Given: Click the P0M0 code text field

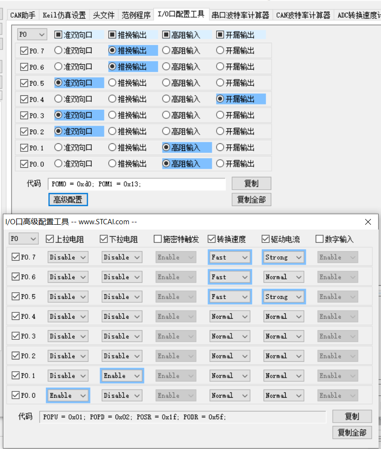Looking at the screenshot, I should 137,184.
